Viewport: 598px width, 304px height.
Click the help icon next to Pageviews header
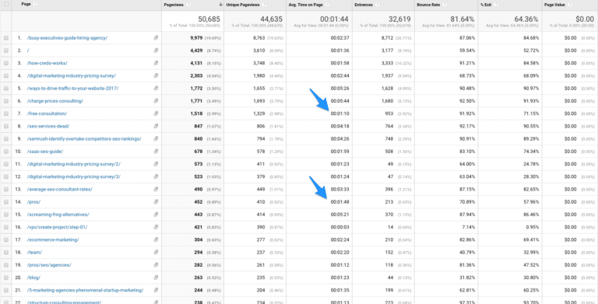[188, 5]
